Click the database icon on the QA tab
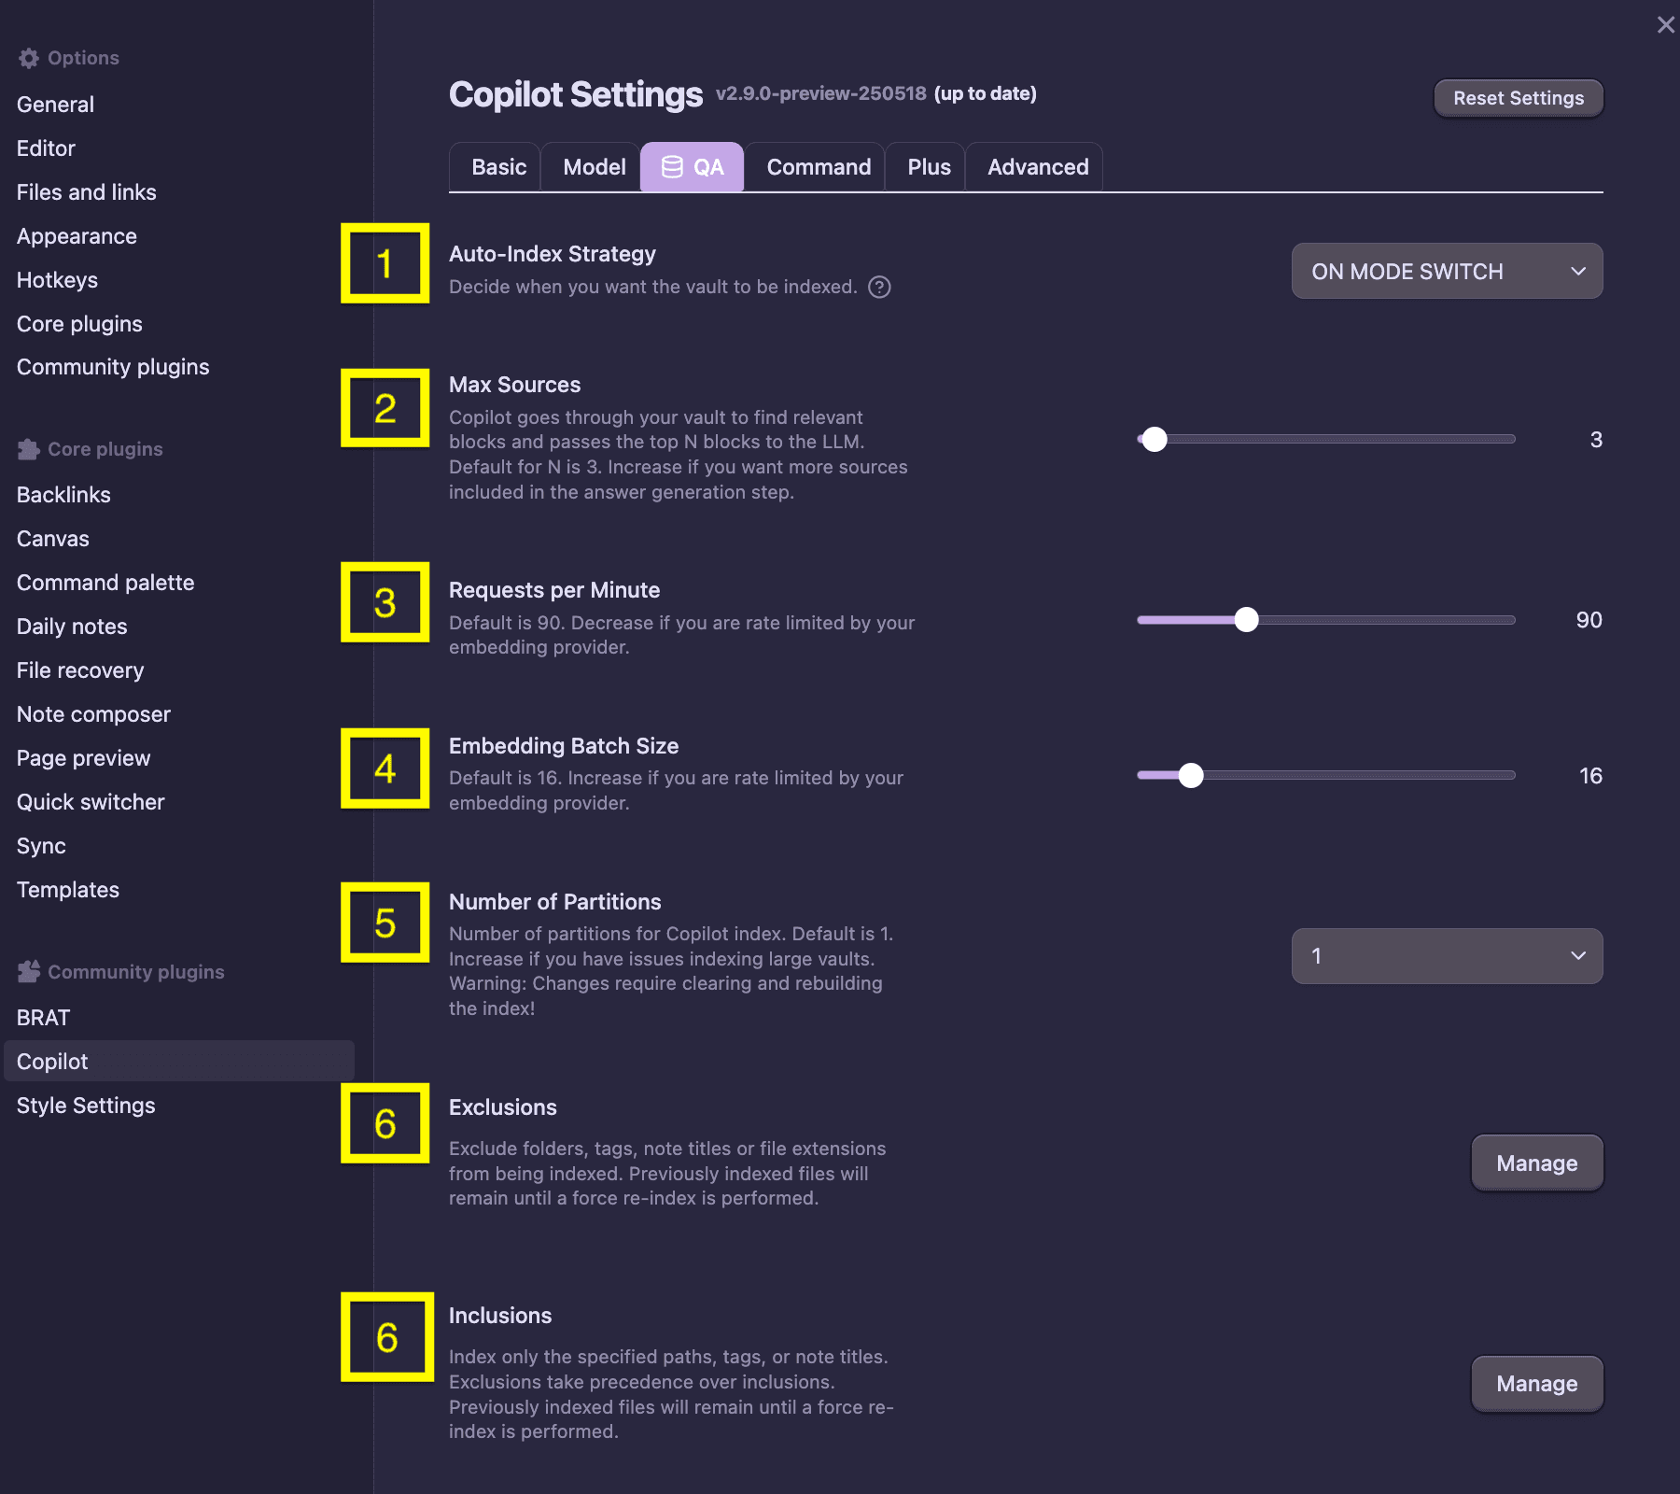This screenshot has height=1494, width=1680. tap(669, 167)
